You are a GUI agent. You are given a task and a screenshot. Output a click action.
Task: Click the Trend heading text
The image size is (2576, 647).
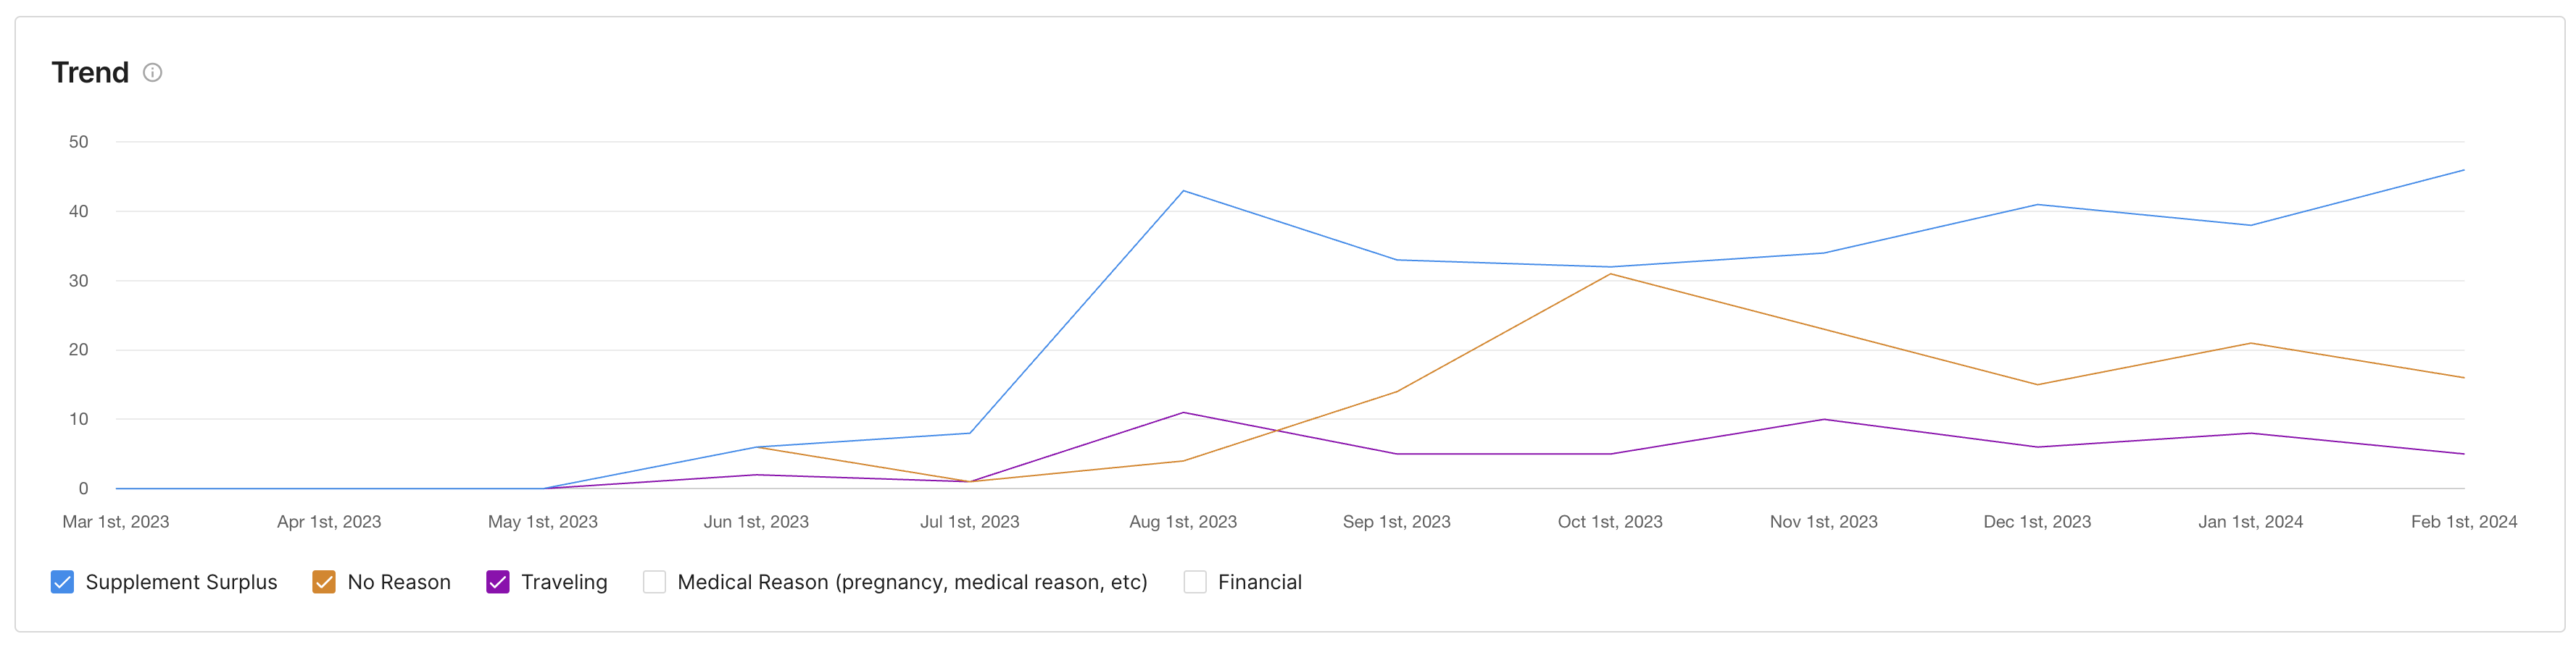pos(90,73)
